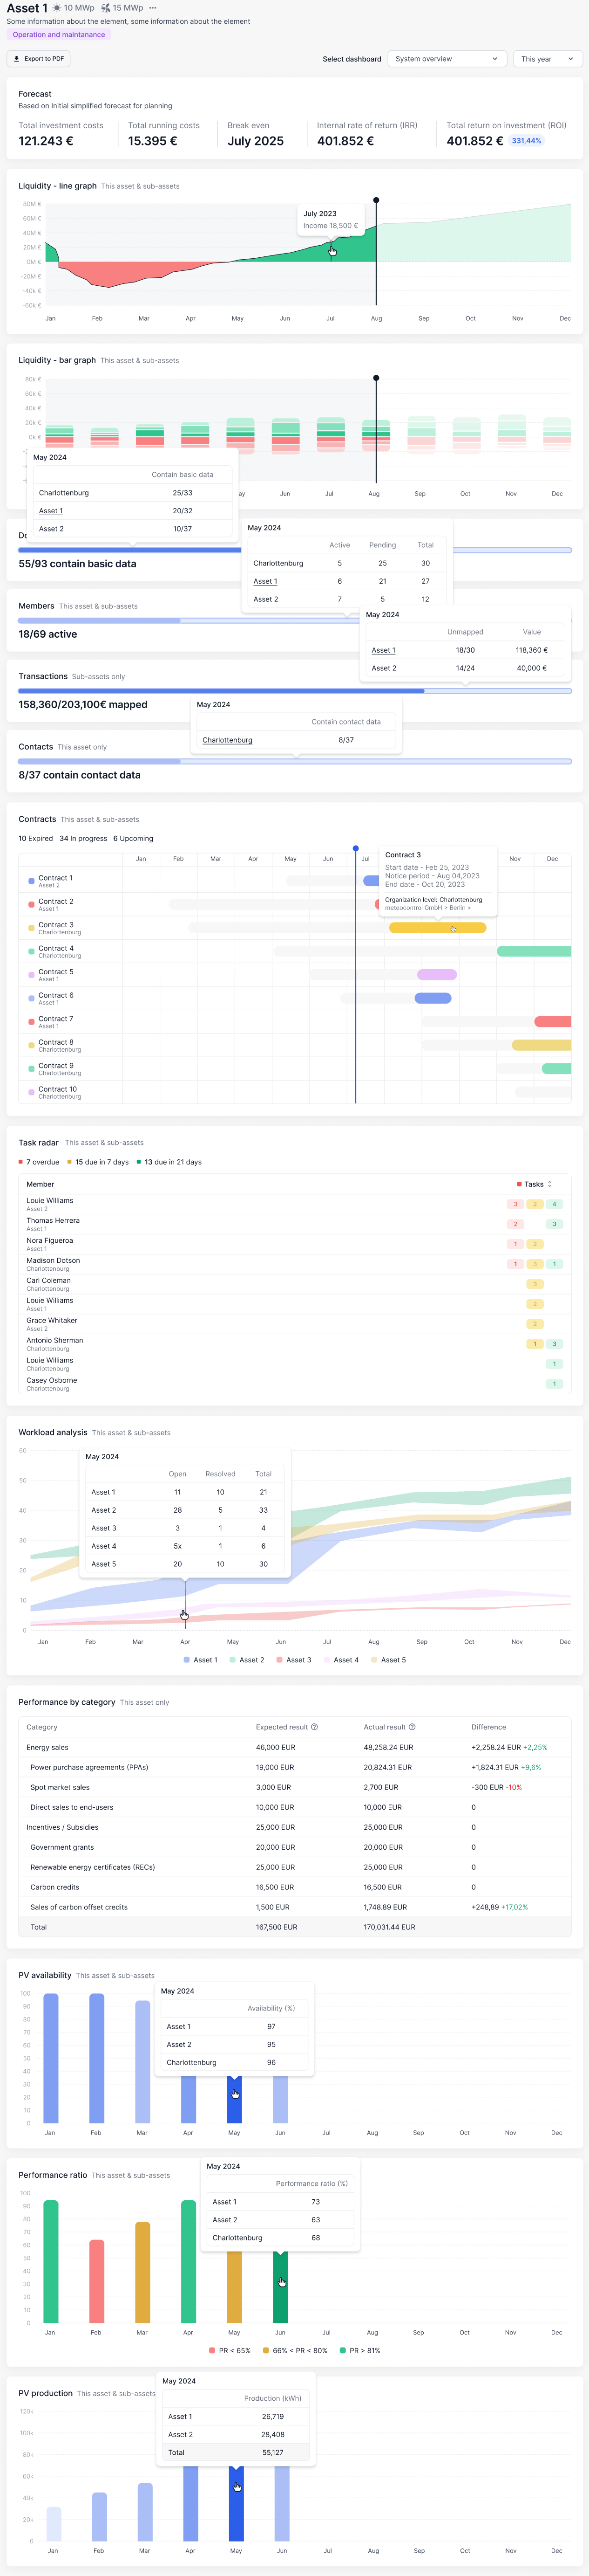Toggle Asset 1 in workload legend
Viewport: 589px width, 2576px height.
point(201,1660)
